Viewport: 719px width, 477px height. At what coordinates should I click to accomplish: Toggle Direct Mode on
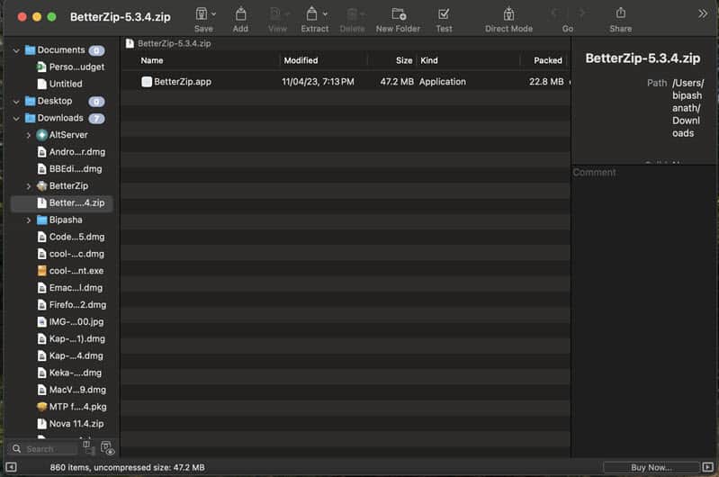pyautogui.click(x=508, y=14)
